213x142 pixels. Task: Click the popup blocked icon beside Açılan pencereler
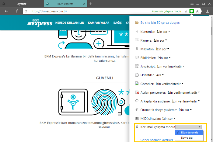tap(137, 92)
